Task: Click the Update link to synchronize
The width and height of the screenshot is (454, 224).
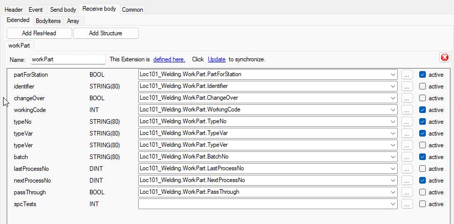Action: (x=217, y=59)
